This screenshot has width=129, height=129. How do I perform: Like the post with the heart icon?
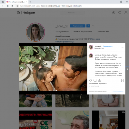click(x=90, y=80)
